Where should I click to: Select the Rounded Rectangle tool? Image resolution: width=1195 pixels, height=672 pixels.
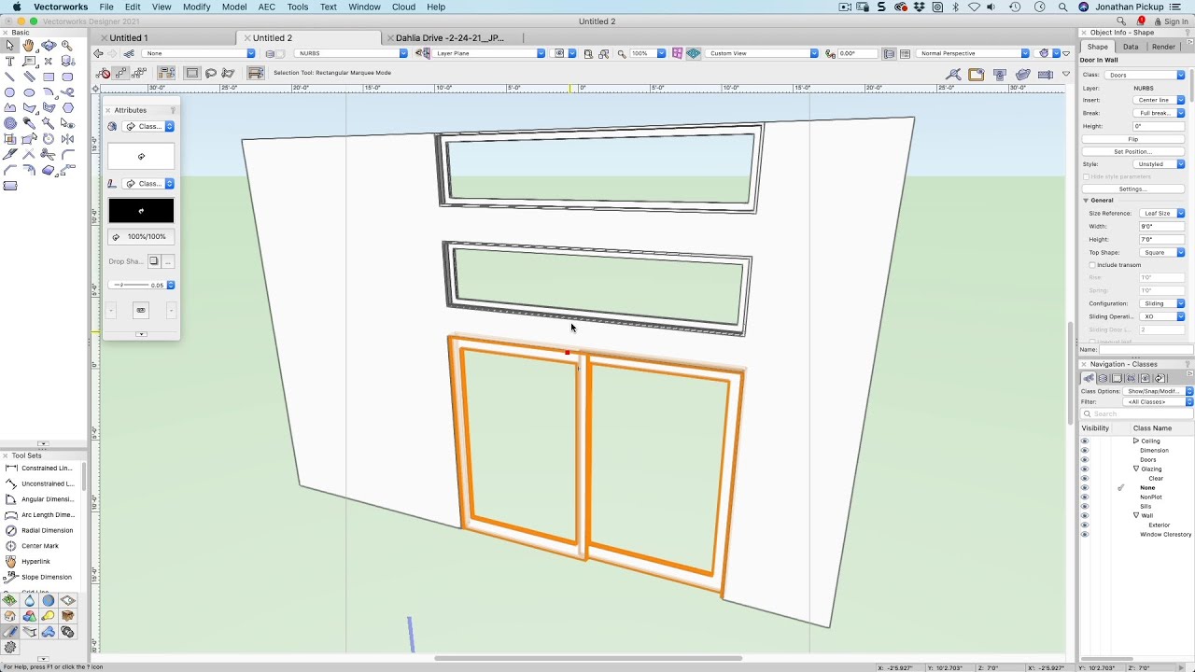click(67, 77)
